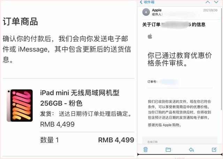Image resolution: width=223 pixels, height=159 pixels.
Task: Show next message with down chevron
Action: pyautogui.click(x=216, y=2)
